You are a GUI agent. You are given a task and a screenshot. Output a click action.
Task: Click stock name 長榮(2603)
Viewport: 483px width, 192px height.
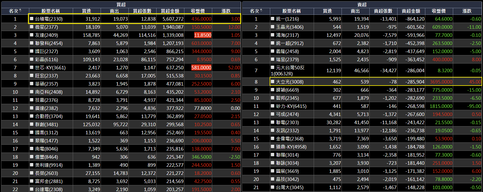coord(46,173)
